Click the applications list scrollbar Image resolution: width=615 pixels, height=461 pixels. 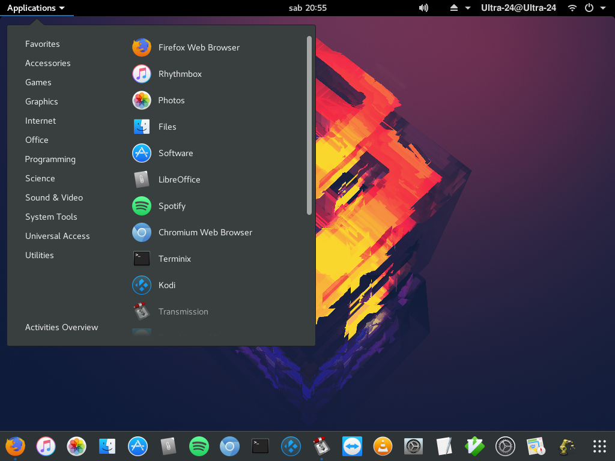[x=309, y=125]
